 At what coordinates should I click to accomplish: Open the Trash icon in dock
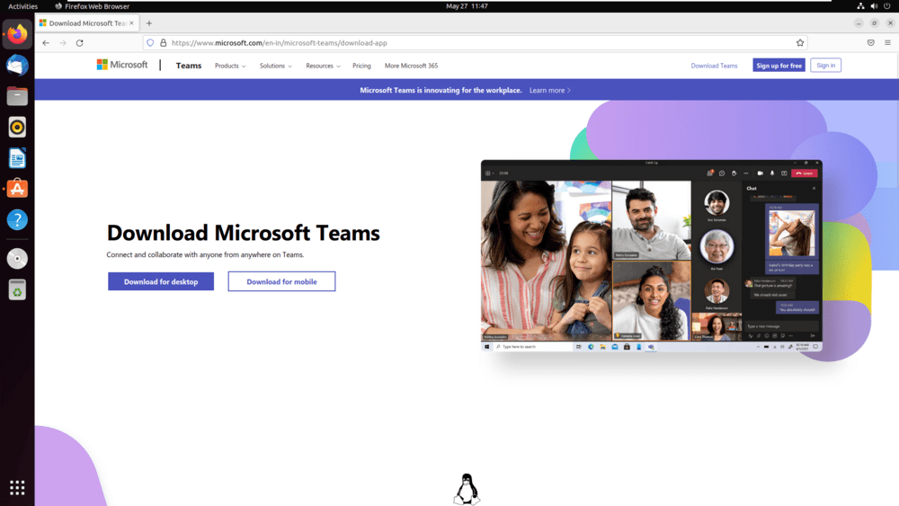[x=17, y=289]
